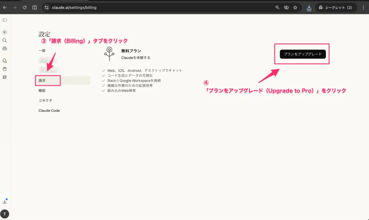Bookmark this page using the star icon
Viewport: 369px width, 220px height.
pos(296,7)
